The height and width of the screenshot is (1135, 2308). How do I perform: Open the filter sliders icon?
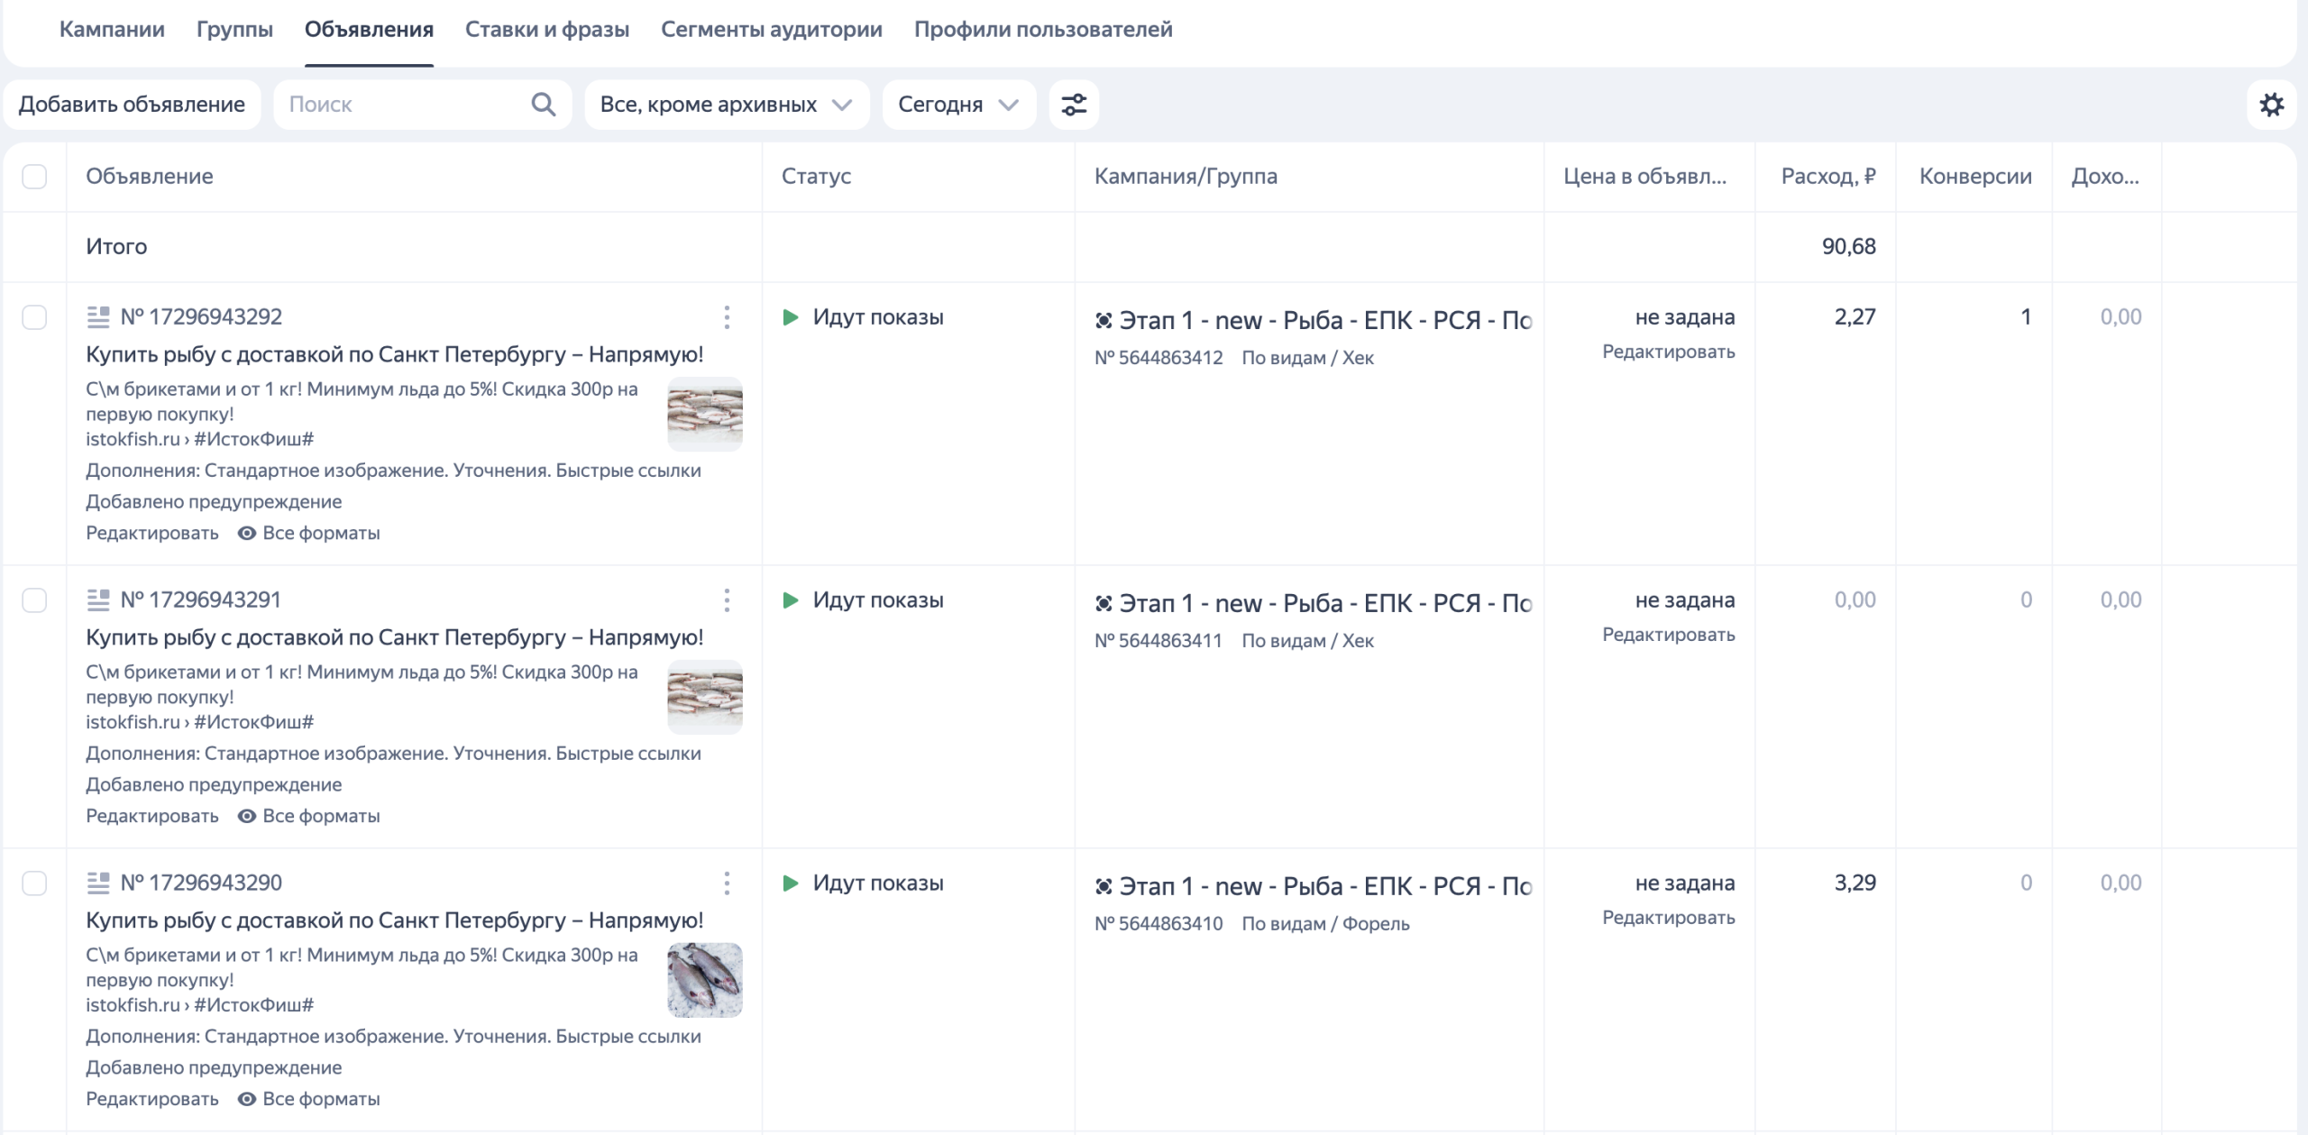1073,105
